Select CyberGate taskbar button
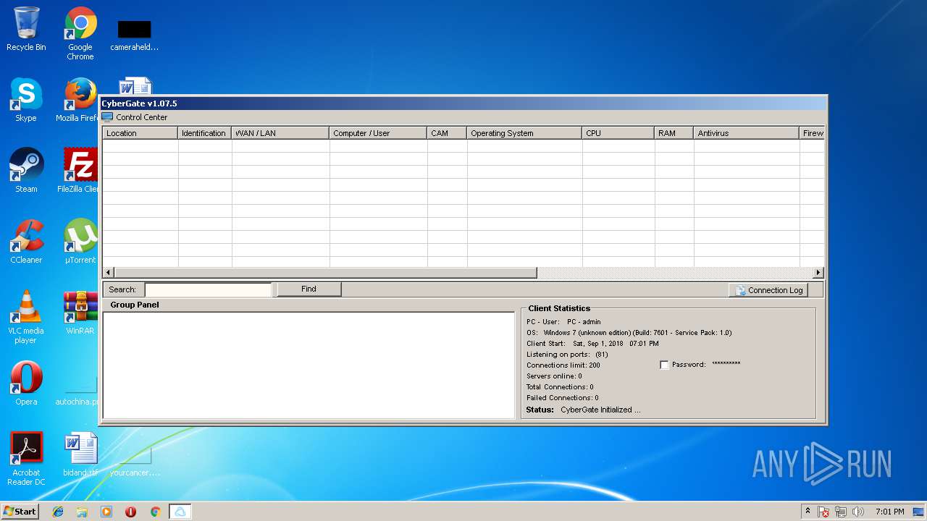This screenshot has height=521, width=927. coord(180,512)
